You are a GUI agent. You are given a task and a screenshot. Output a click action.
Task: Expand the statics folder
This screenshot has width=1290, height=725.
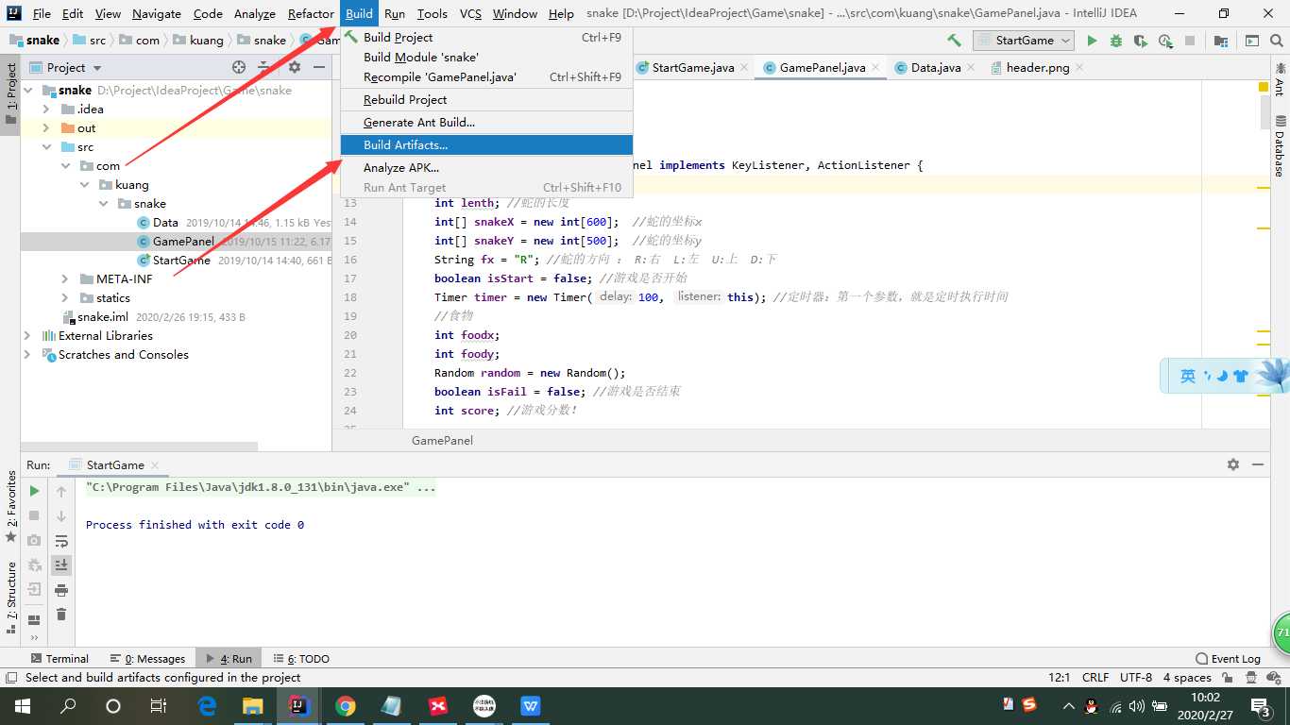(x=65, y=298)
